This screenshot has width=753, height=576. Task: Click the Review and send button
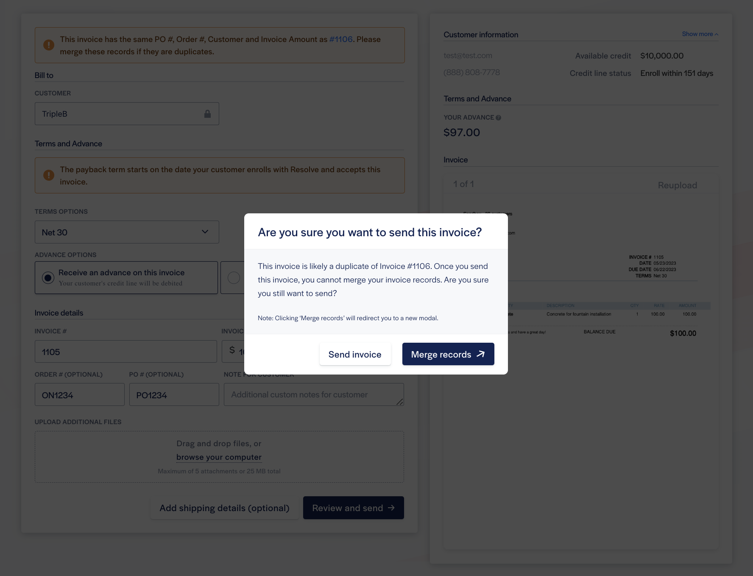click(x=353, y=508)
